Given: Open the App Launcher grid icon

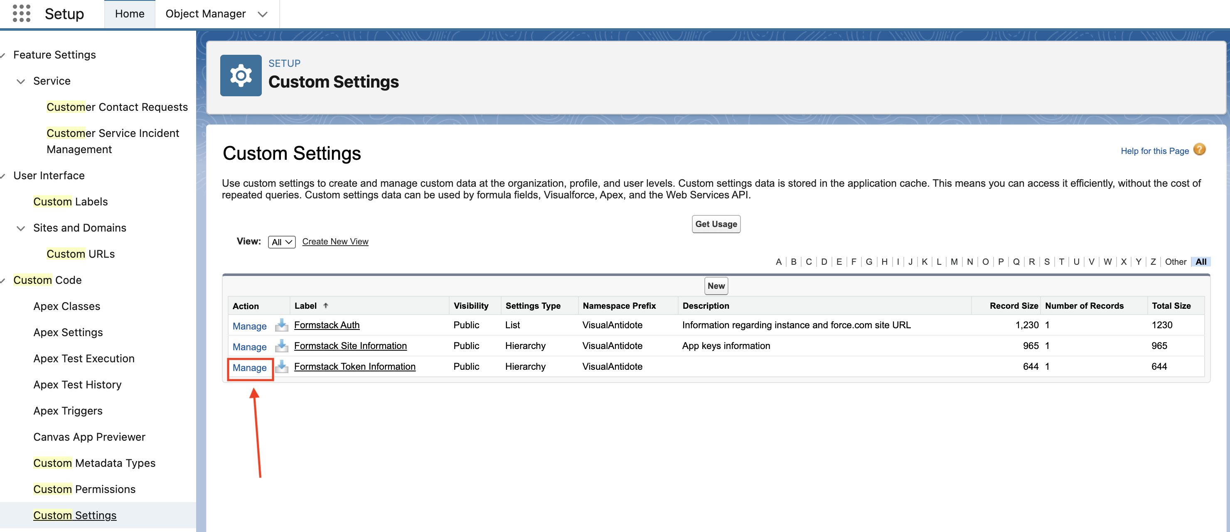Looking at the screenshot, I should pos(21,13).
